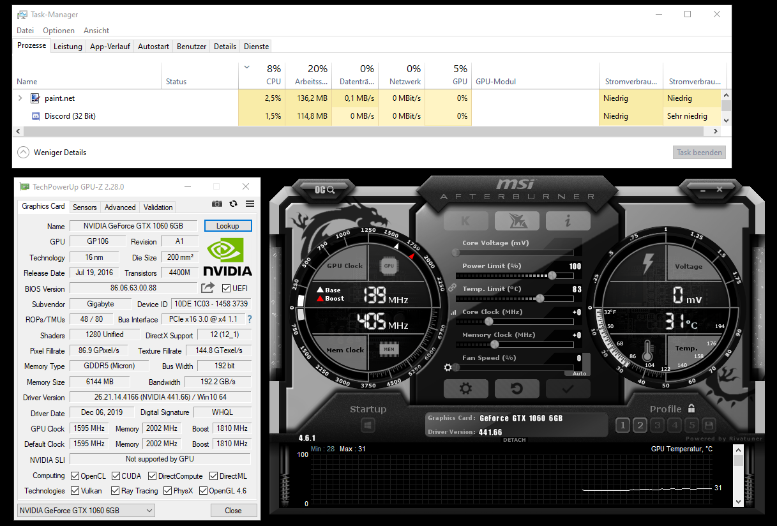This screenshot has height=526, width=777.
Task: Expand the paint.net process row
Action: tap(20, 98)
